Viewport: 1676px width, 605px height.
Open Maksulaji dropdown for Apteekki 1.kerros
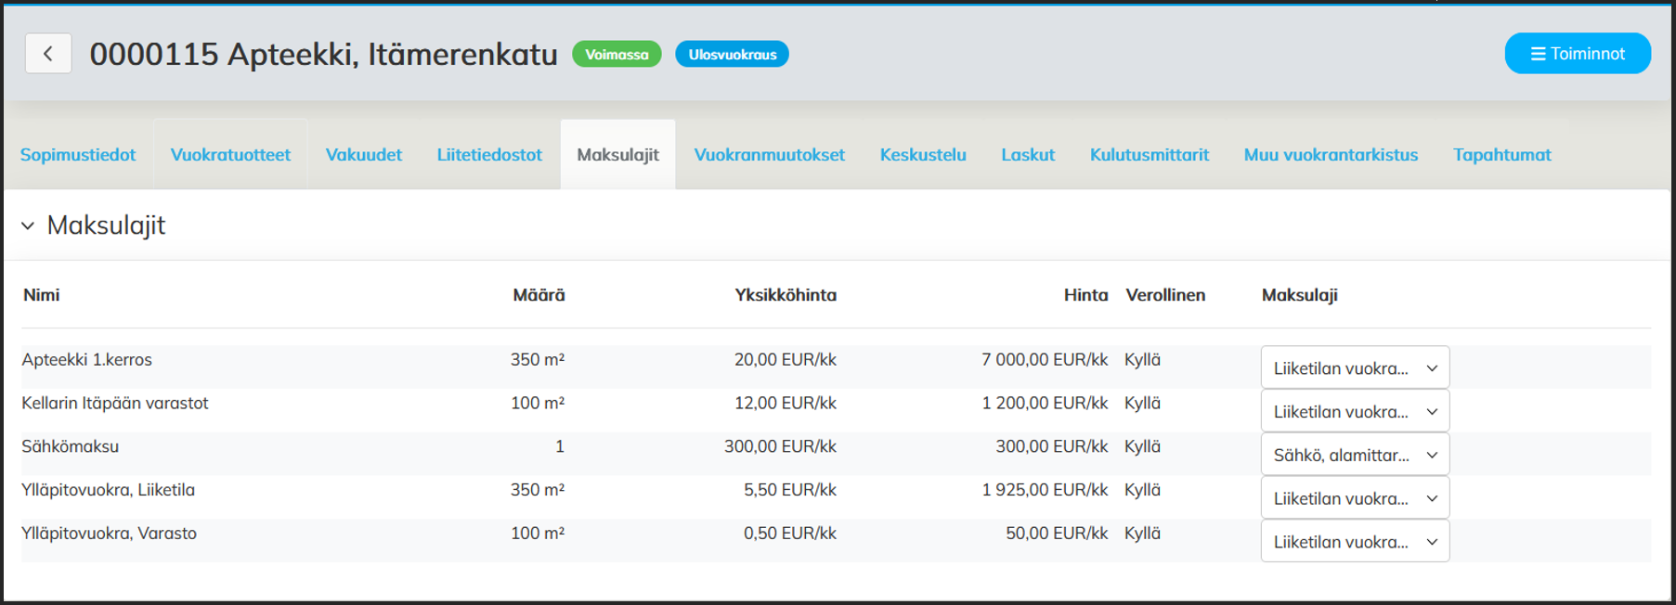tap(1354, 368)
